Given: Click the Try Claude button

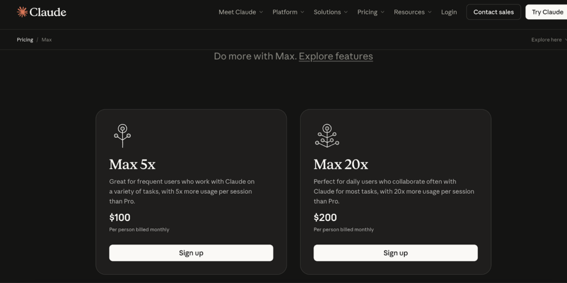Looking at the screenshot, I should [547, 12].
